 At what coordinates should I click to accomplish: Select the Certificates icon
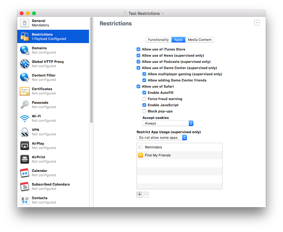click(x=24, y=91)
